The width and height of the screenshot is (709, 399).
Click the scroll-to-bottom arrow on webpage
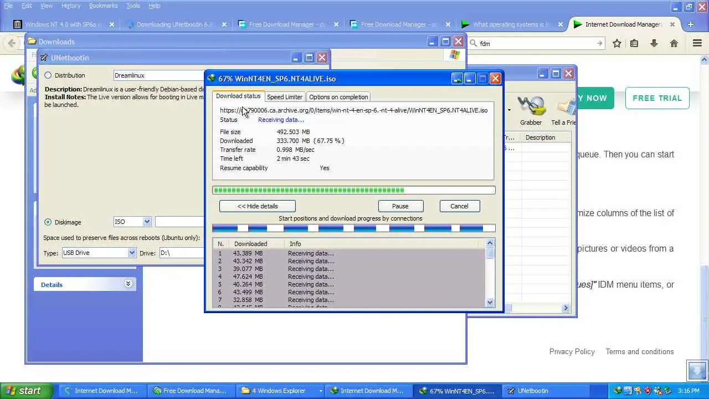click(x=697, y=370)
